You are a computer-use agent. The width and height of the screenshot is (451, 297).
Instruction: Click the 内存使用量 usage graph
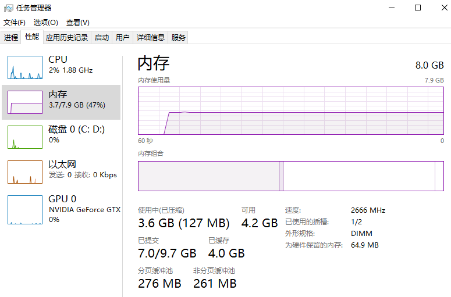290,110
